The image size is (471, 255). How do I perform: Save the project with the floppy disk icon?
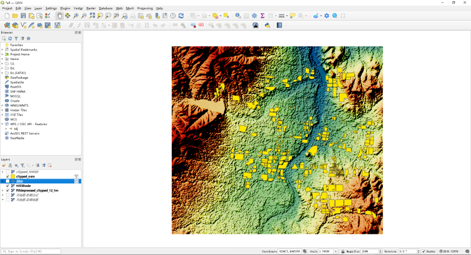pos(23,16)
